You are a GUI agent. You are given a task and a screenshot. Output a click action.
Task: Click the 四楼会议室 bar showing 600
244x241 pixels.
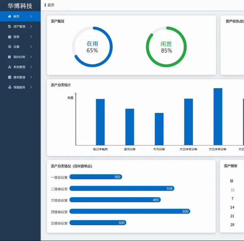pos(130,212)
